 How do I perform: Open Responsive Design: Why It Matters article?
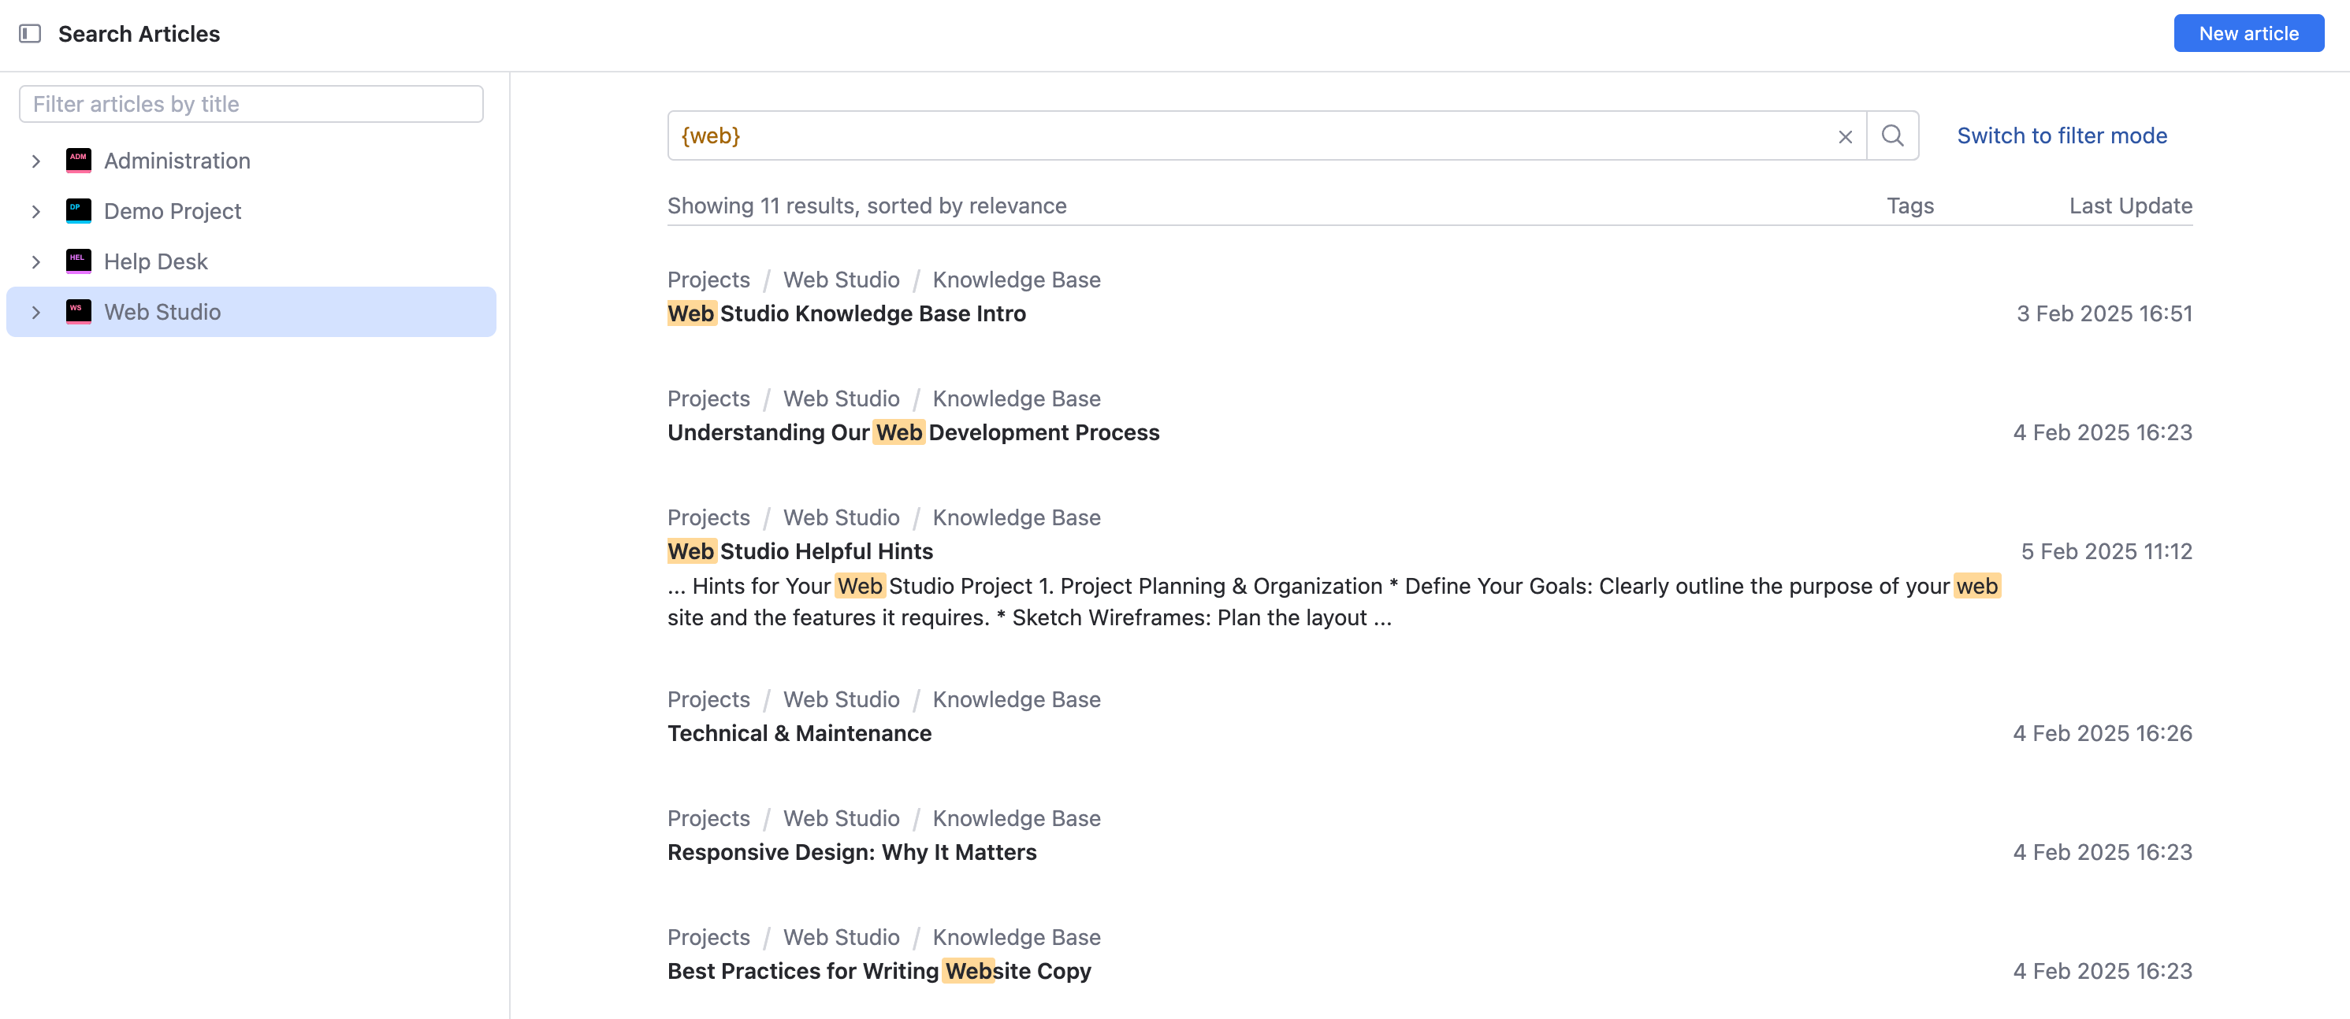click(851, 851)
